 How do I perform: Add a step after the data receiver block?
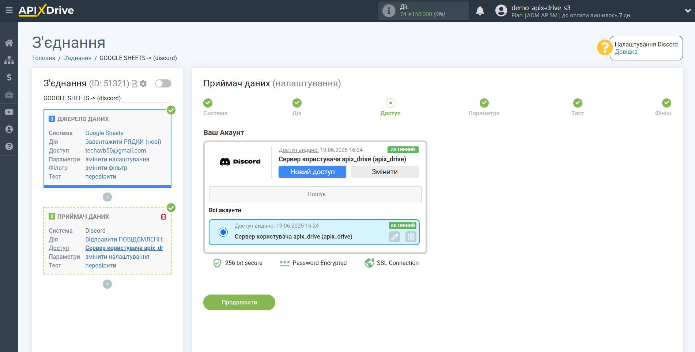coord(107,284)
